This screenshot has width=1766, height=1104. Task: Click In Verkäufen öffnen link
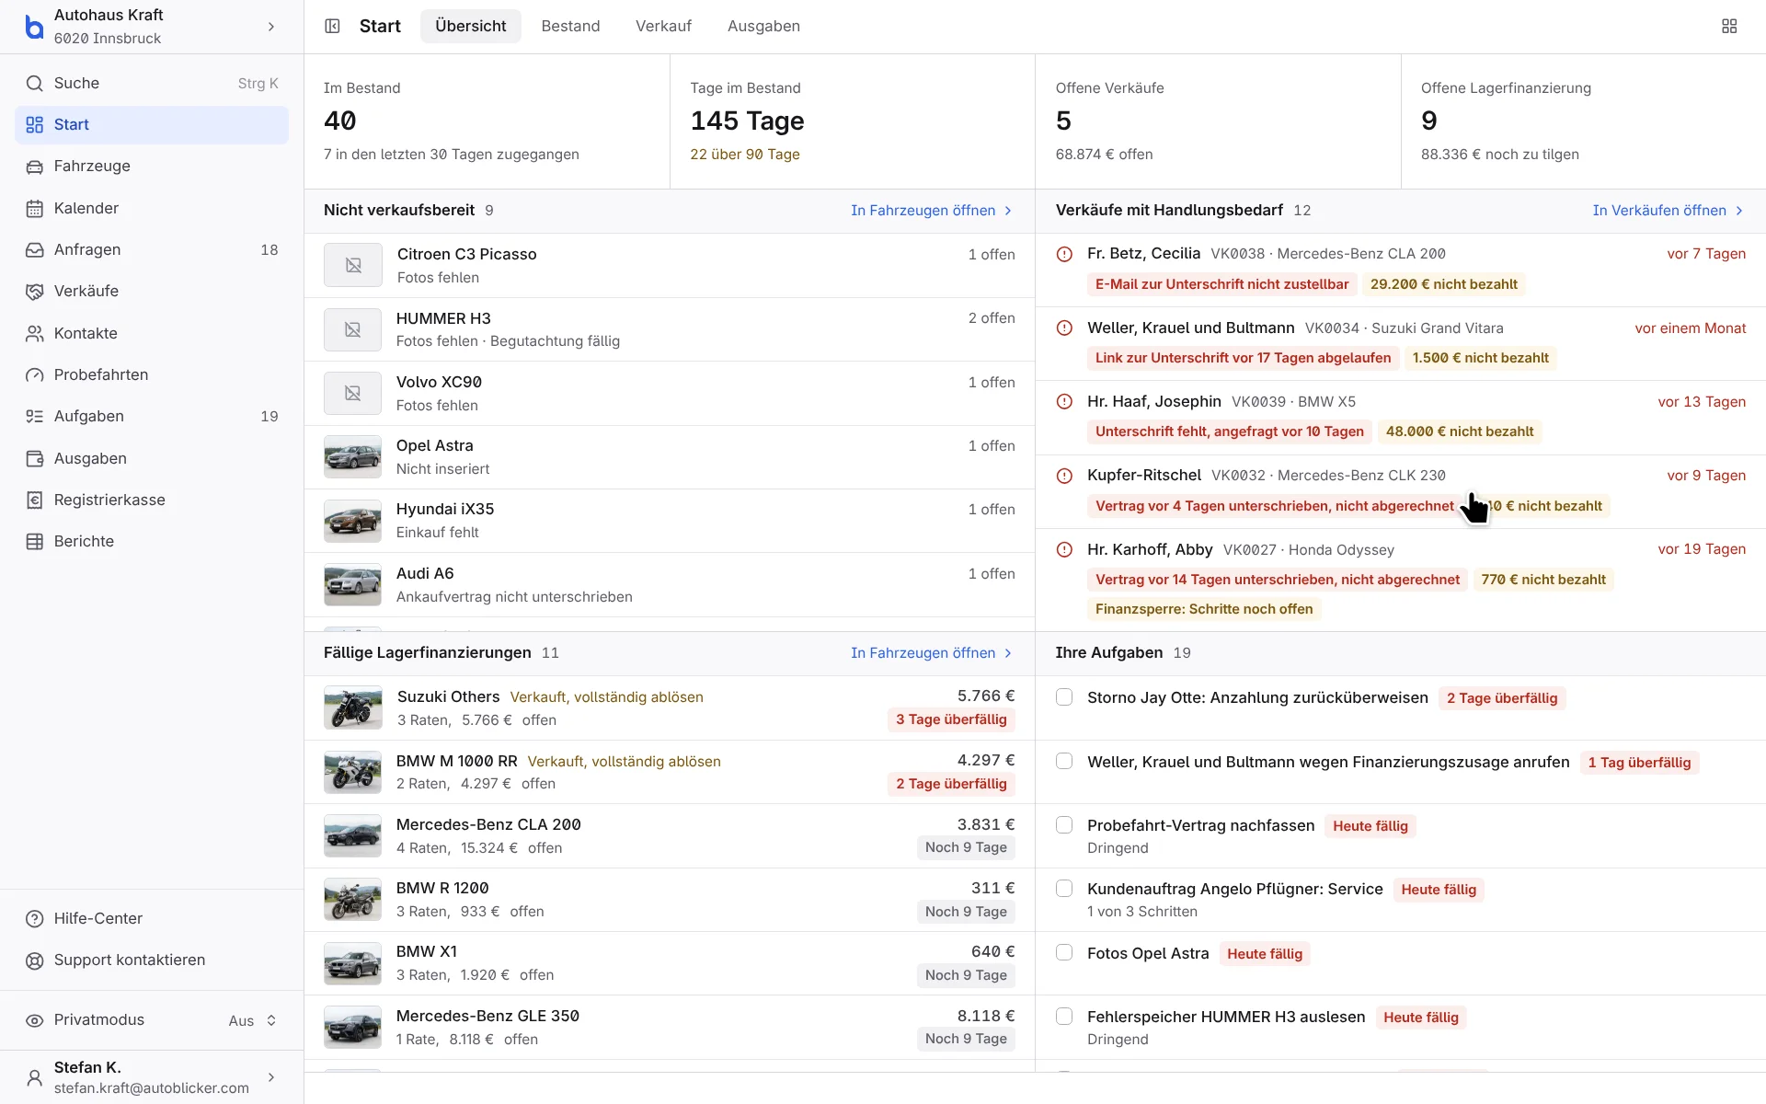tap(1668, 211)
